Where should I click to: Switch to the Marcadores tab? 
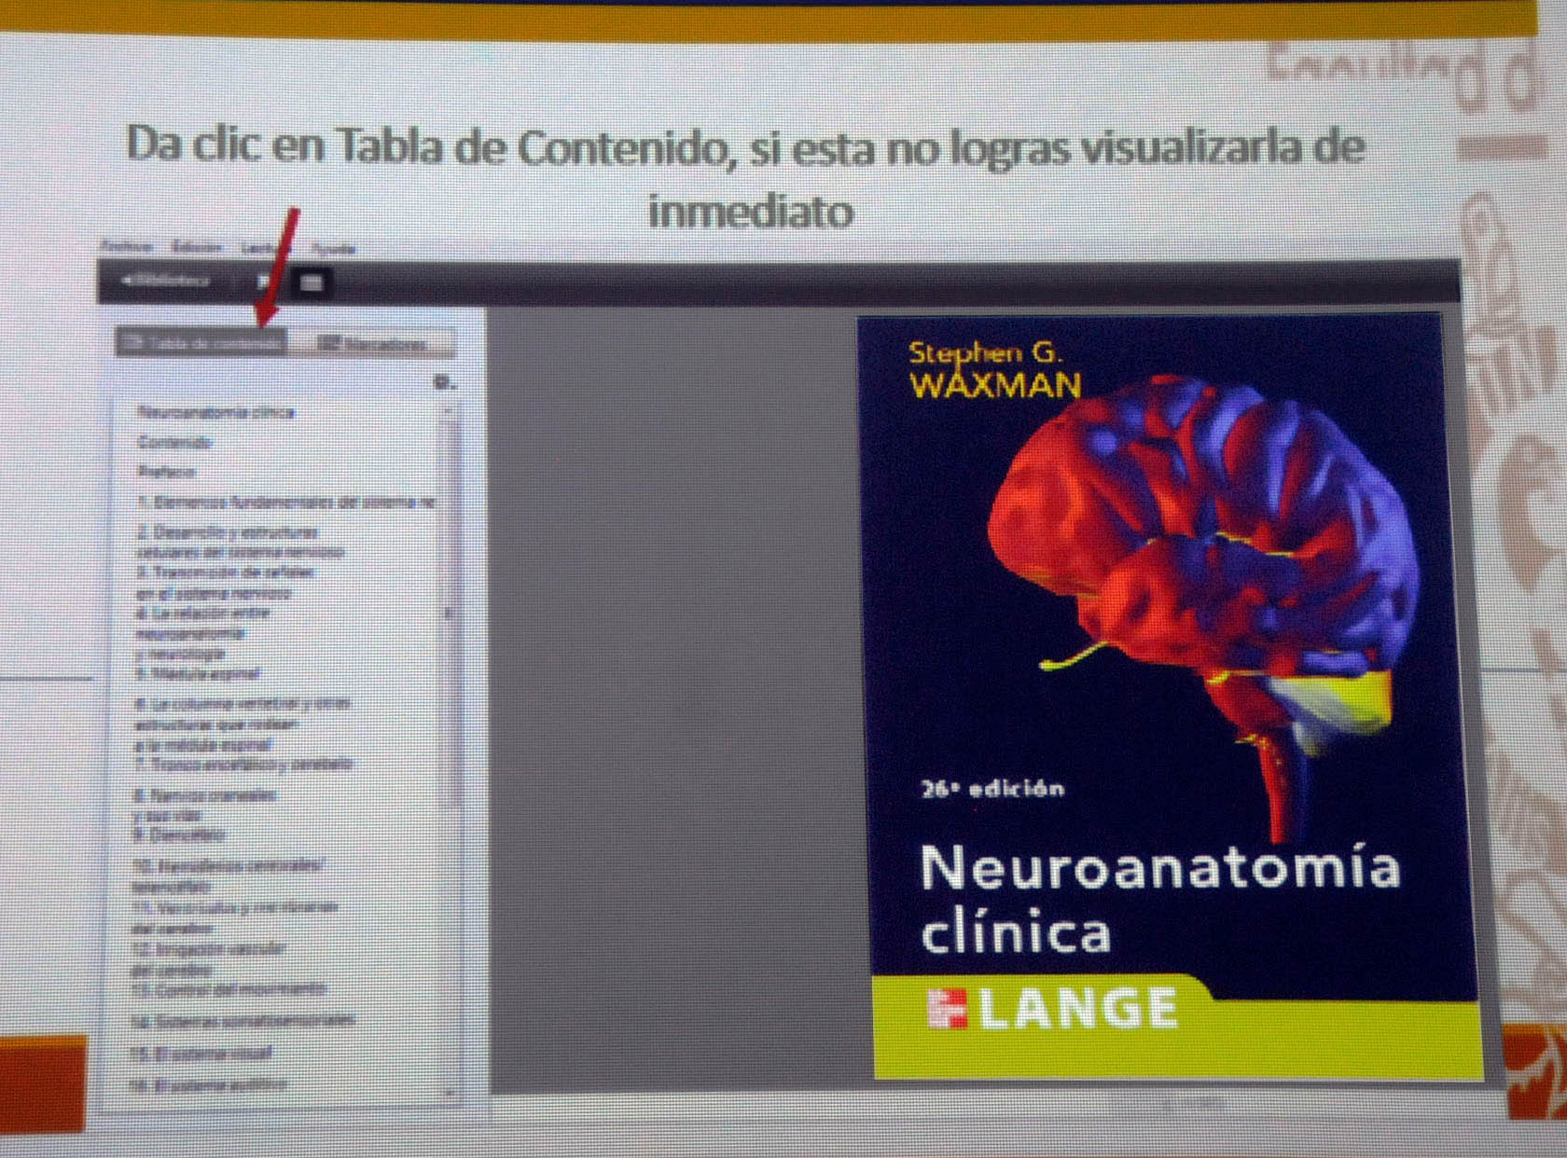point(373,344)
